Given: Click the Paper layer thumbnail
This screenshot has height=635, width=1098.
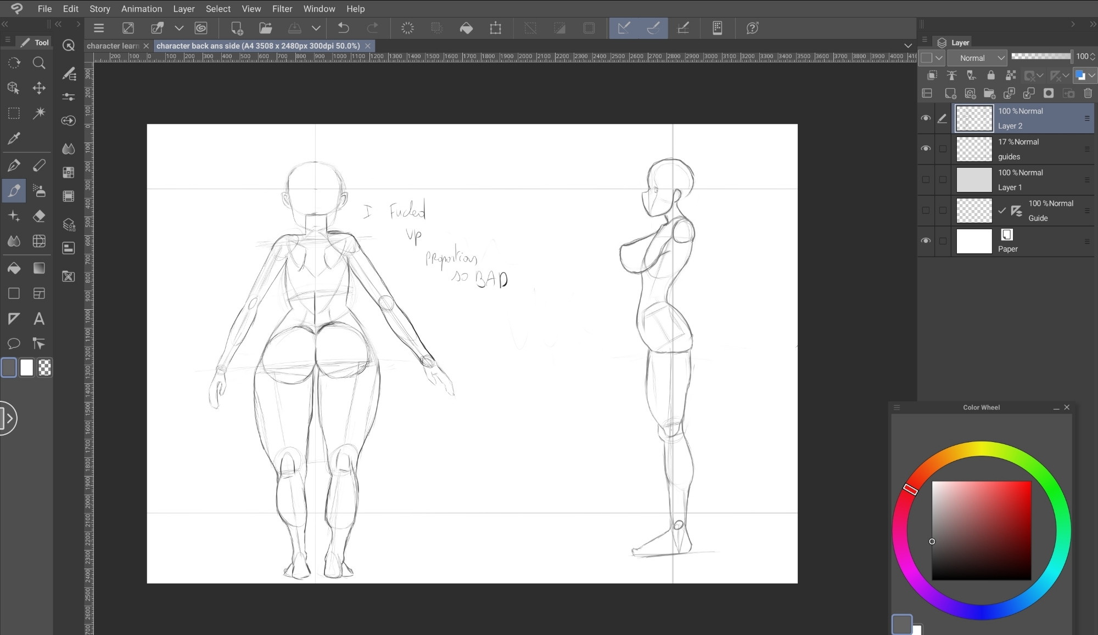Looking at the screenshot, I should point(974,241).
